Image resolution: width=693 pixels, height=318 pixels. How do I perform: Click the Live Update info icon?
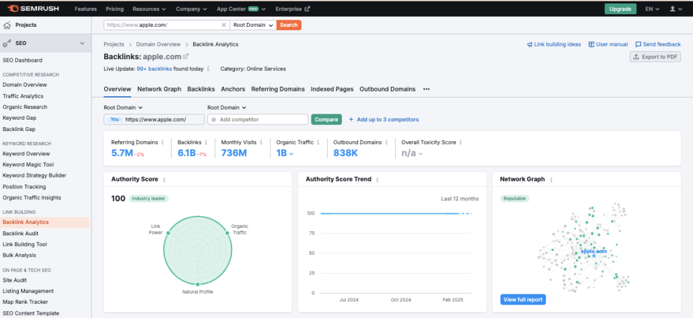(x=208, y=69)
